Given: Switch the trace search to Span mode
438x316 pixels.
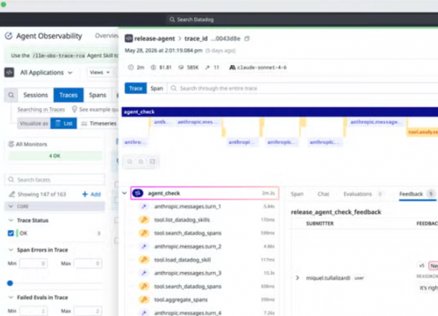Looking at the screenshot, I should point(157,88).
